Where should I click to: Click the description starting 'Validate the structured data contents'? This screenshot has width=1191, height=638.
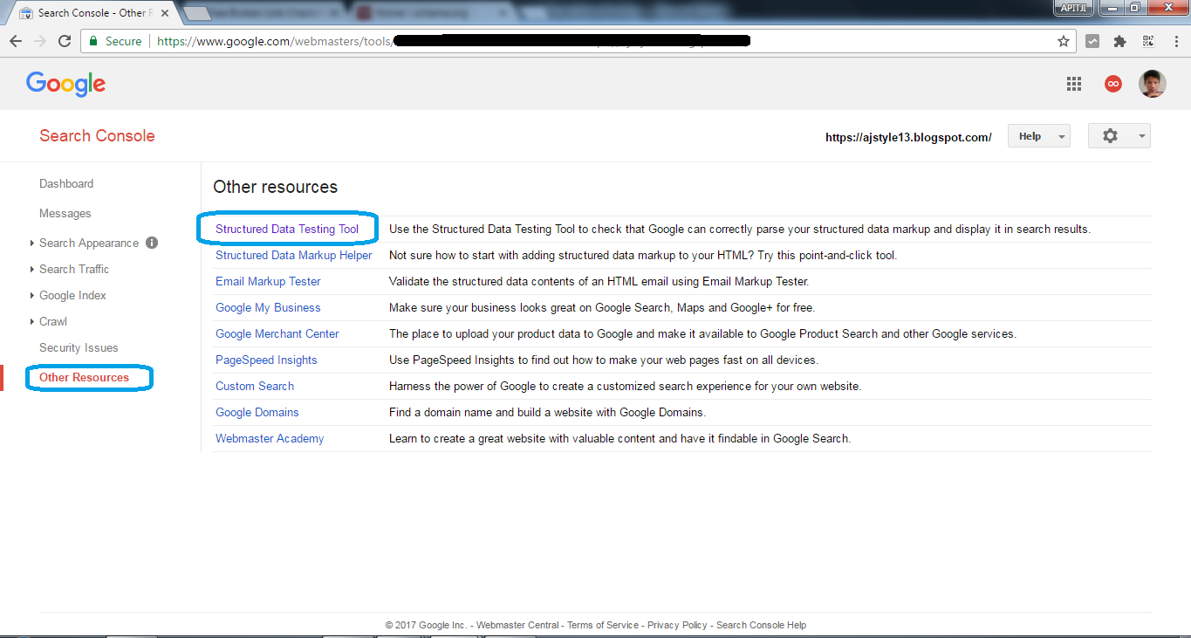point(599,281)
